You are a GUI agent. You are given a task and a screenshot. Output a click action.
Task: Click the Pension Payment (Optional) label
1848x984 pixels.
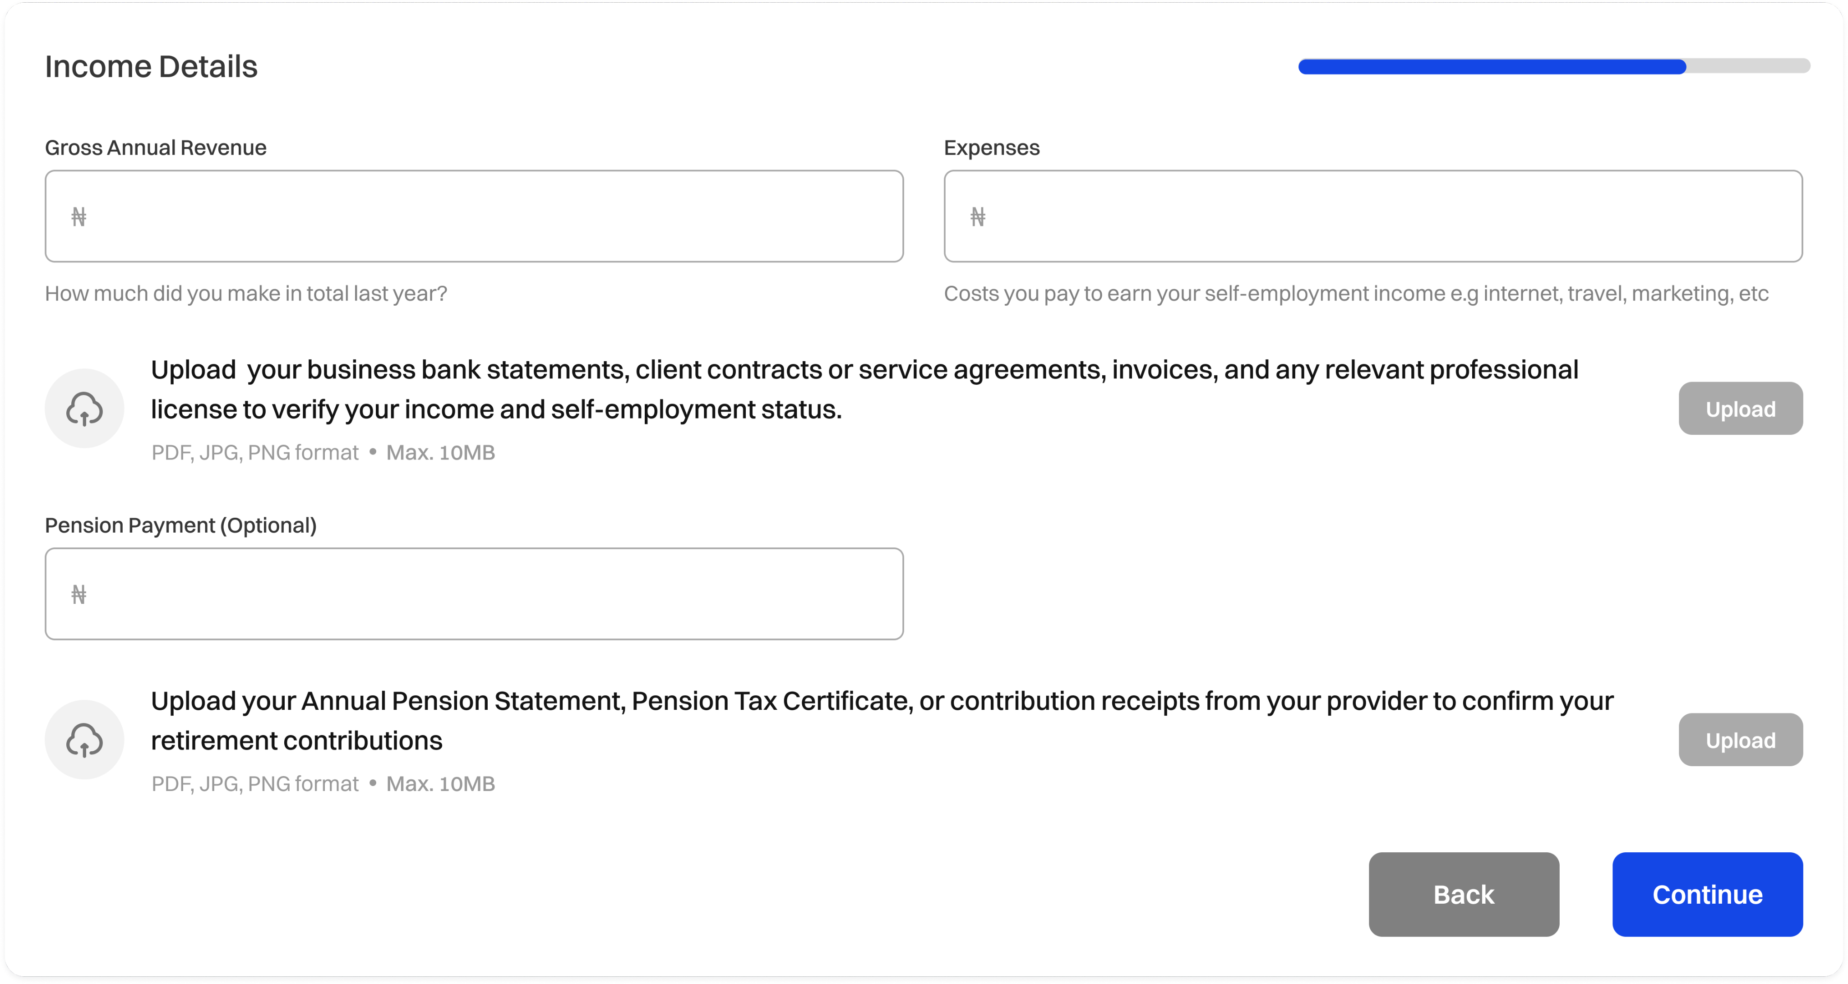[x=181, y=526]
